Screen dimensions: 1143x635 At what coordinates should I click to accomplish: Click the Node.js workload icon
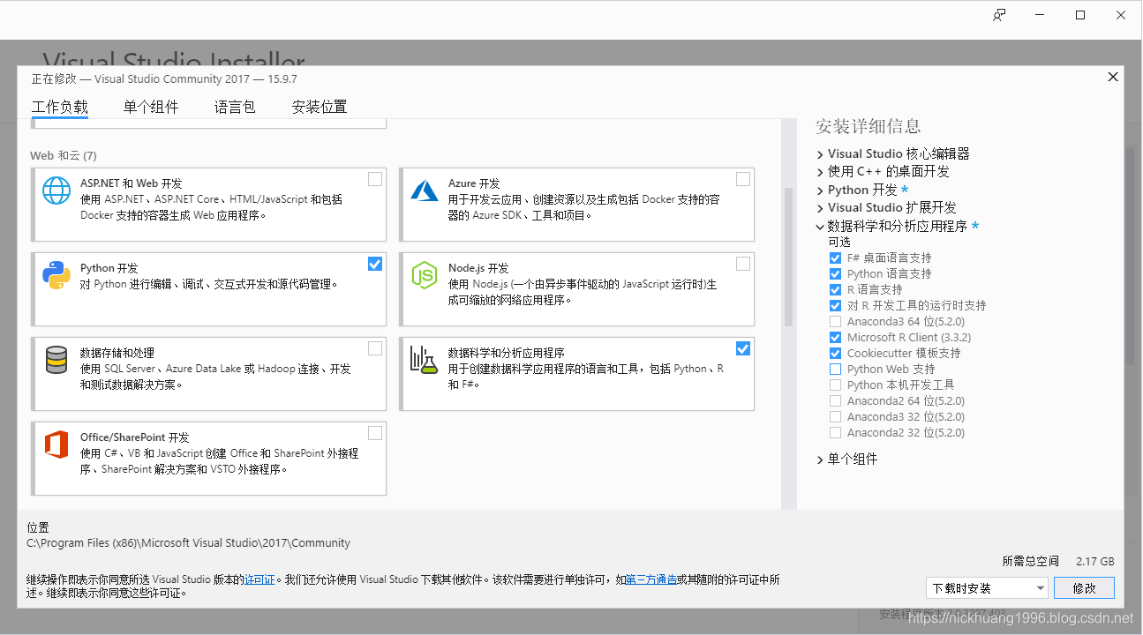click(425, 275)
